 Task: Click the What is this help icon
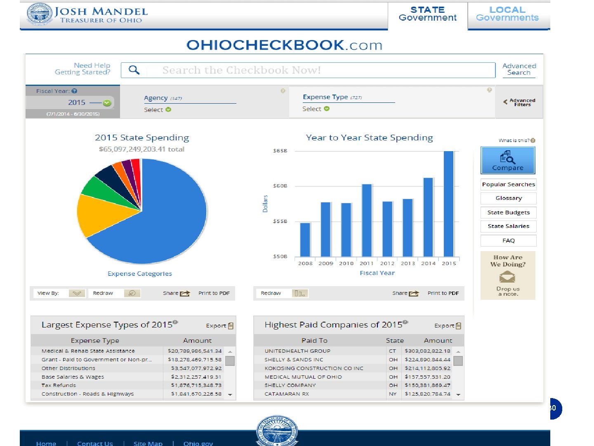[x=533, y=140]
